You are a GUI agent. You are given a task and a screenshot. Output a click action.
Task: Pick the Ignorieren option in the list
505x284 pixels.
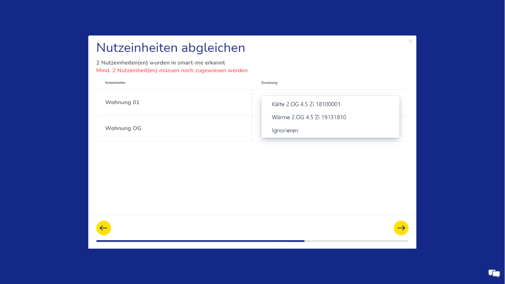tap(285, 131)
